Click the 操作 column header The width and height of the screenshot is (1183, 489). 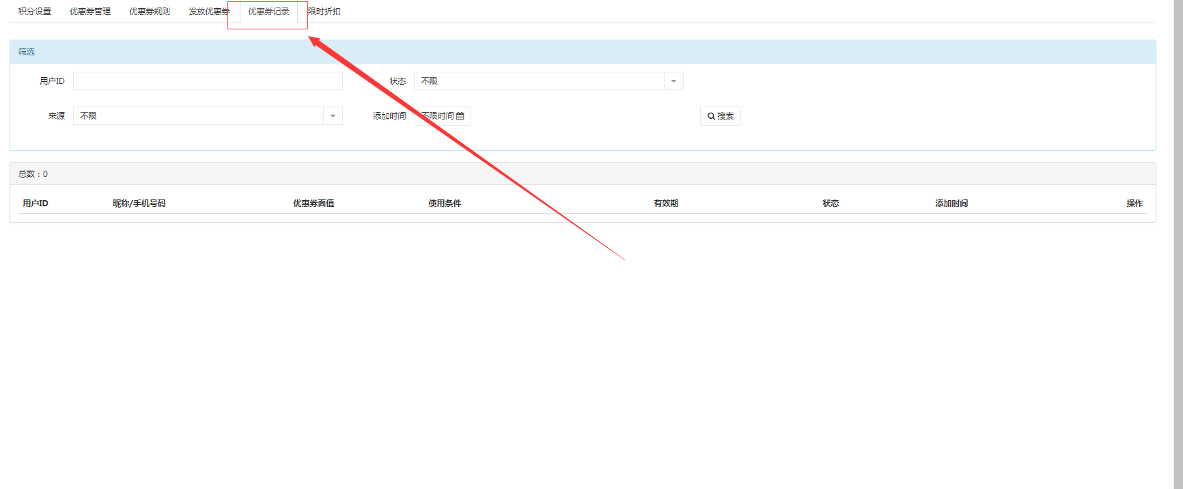tap(1135, 204)
